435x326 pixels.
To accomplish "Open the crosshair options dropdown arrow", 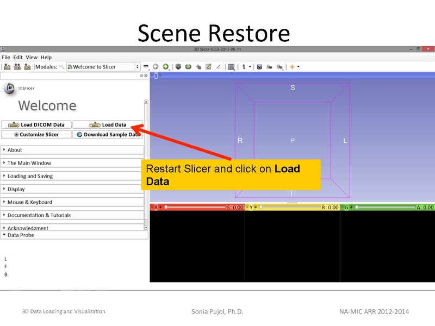I will [299, 66].
